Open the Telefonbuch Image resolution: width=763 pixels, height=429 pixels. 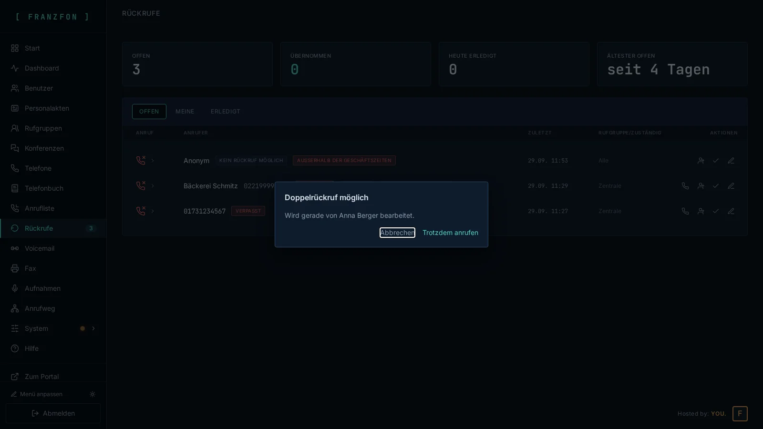(x=53, y=188)
